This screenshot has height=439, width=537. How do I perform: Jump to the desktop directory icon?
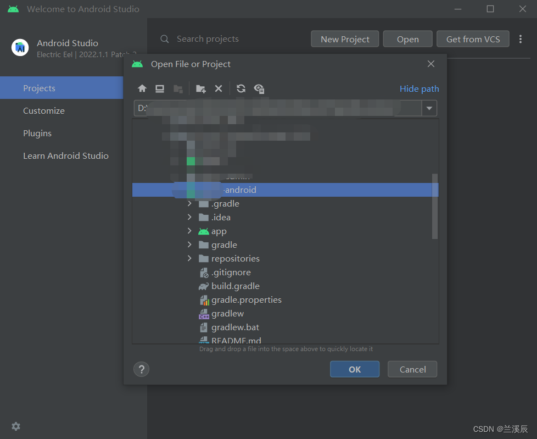click(x=160, y=89)
